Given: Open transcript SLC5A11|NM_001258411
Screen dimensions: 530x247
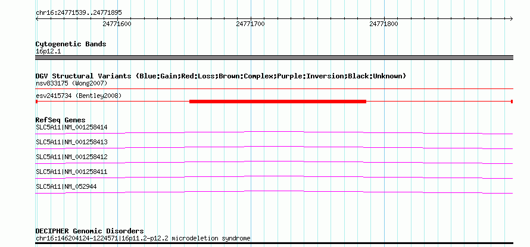Looking at the screenshot, I should point(71,172).
